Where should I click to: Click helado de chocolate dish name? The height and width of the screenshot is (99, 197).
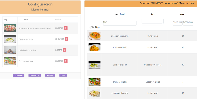[28, 50]
